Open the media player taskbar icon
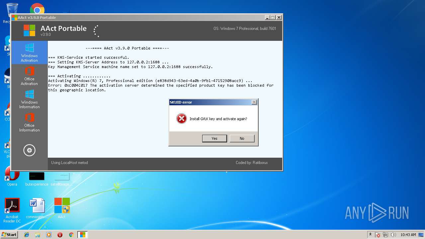The height and width of the screenshot is (239, 425). click(49, 235)
